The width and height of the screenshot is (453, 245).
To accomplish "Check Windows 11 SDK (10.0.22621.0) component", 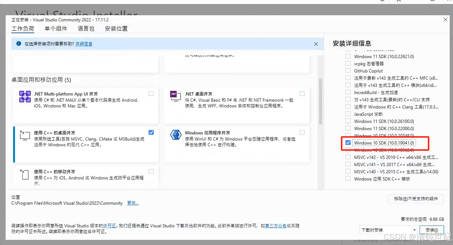I will pyautogui.click(x=348, y=56).
